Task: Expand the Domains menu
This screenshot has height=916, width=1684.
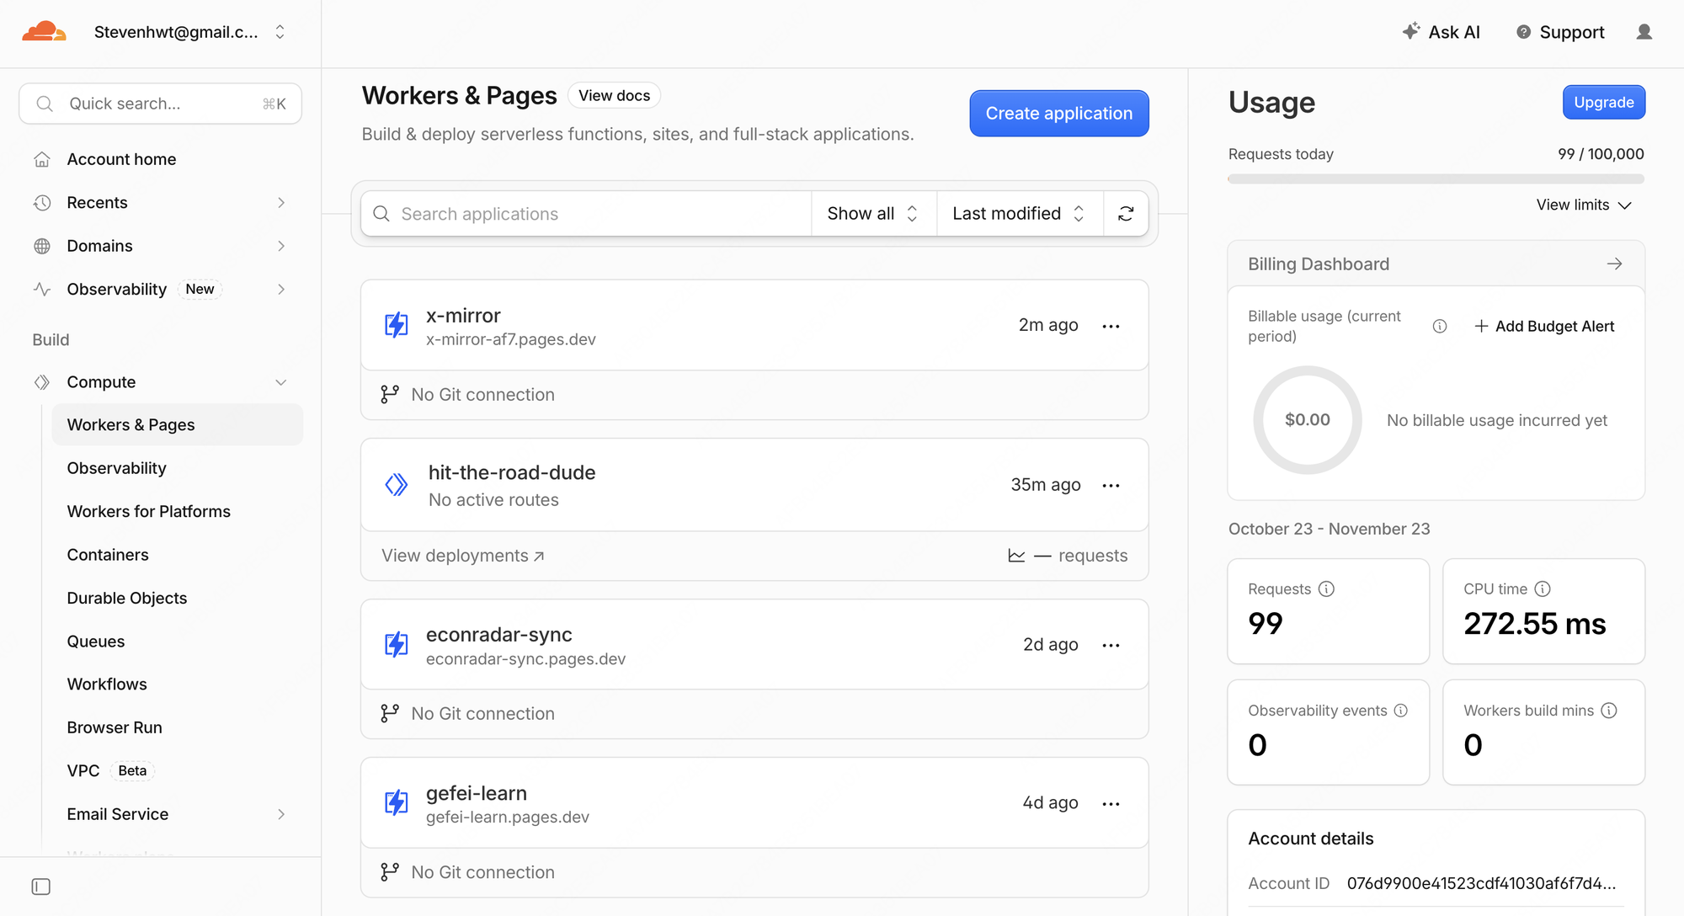Action: coord(281,246)
